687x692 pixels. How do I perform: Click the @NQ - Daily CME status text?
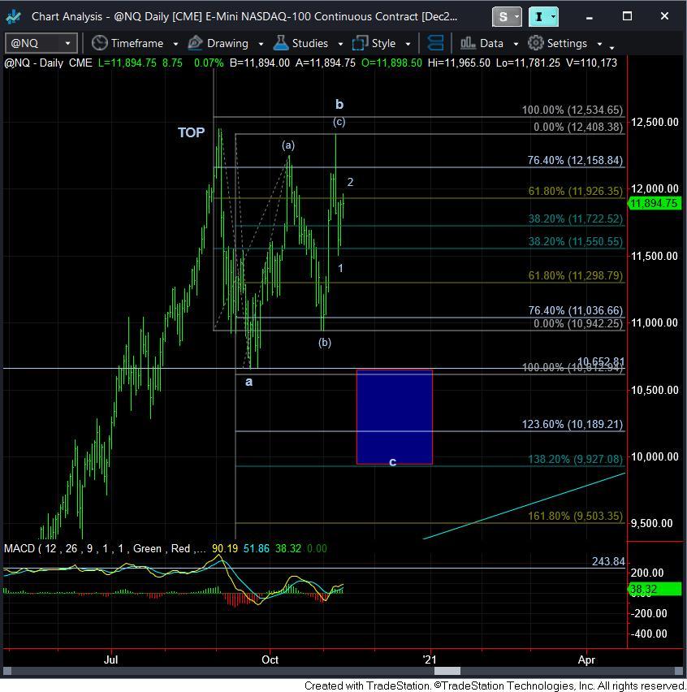(x=48, y=63)
